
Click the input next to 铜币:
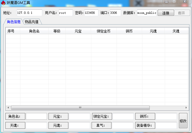pos(166,116)
